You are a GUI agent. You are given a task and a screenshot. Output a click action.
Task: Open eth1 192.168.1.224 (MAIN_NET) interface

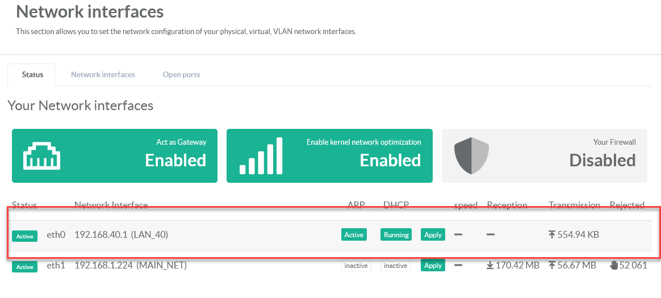point(130,265)
